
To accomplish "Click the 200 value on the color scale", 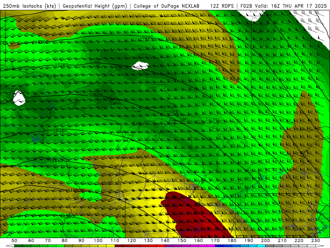I will [266, 241].
